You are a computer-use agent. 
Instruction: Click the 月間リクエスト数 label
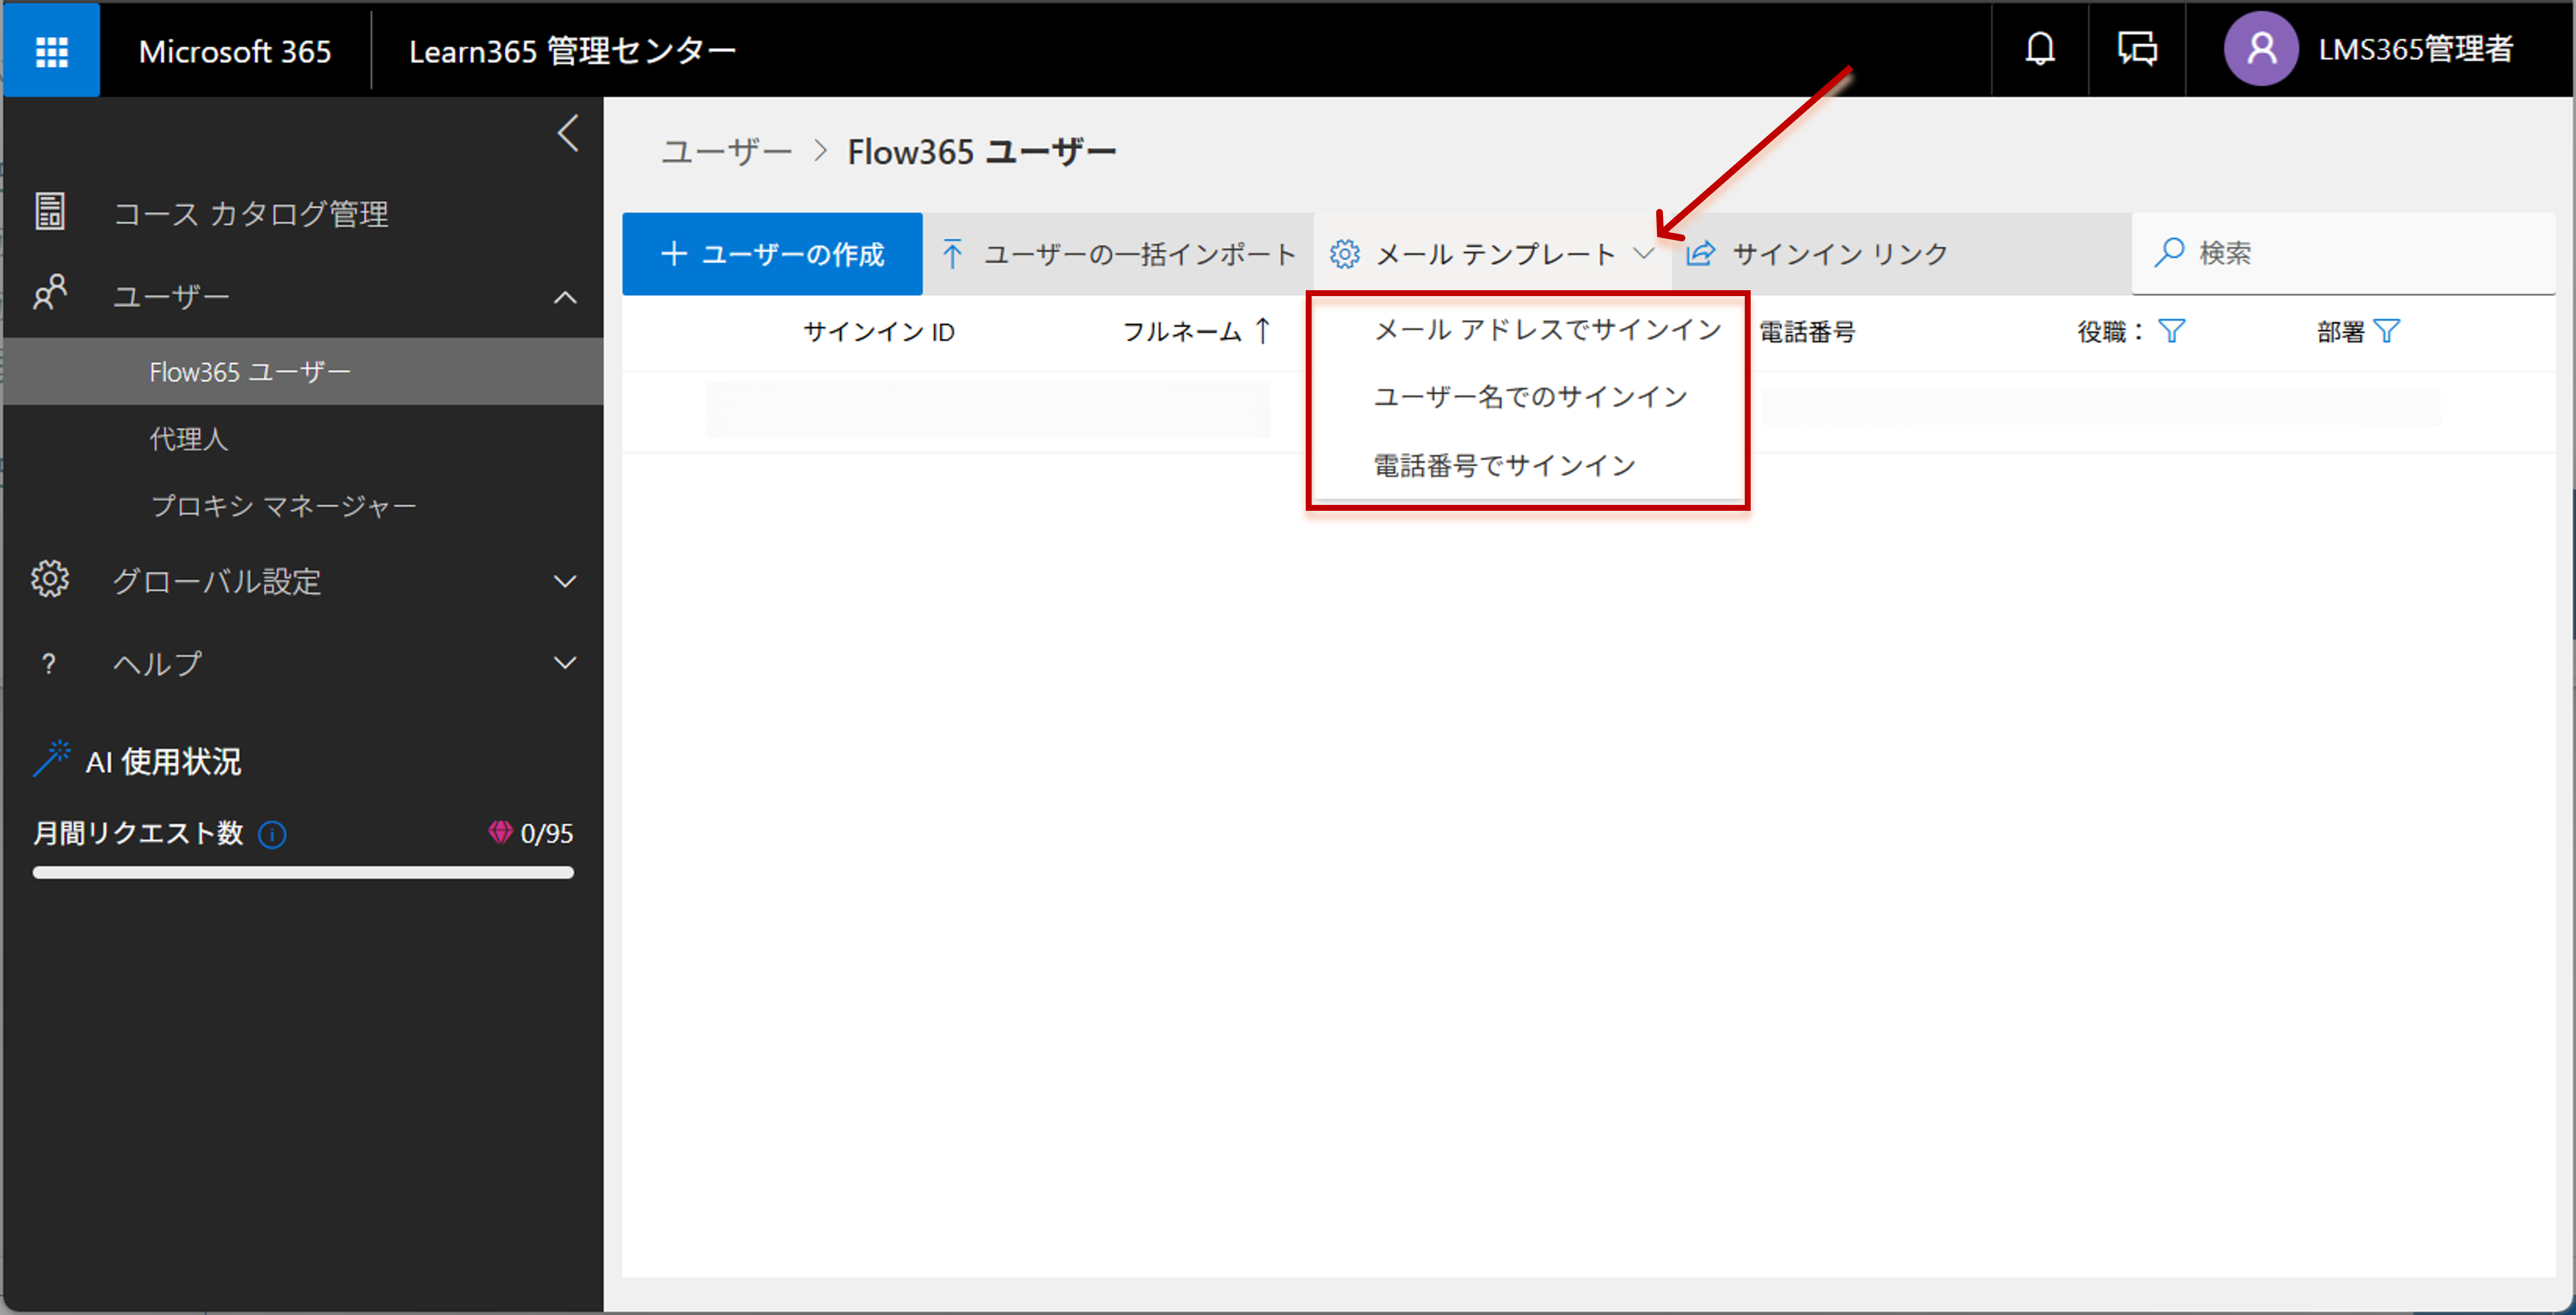(x=138, y=833)
